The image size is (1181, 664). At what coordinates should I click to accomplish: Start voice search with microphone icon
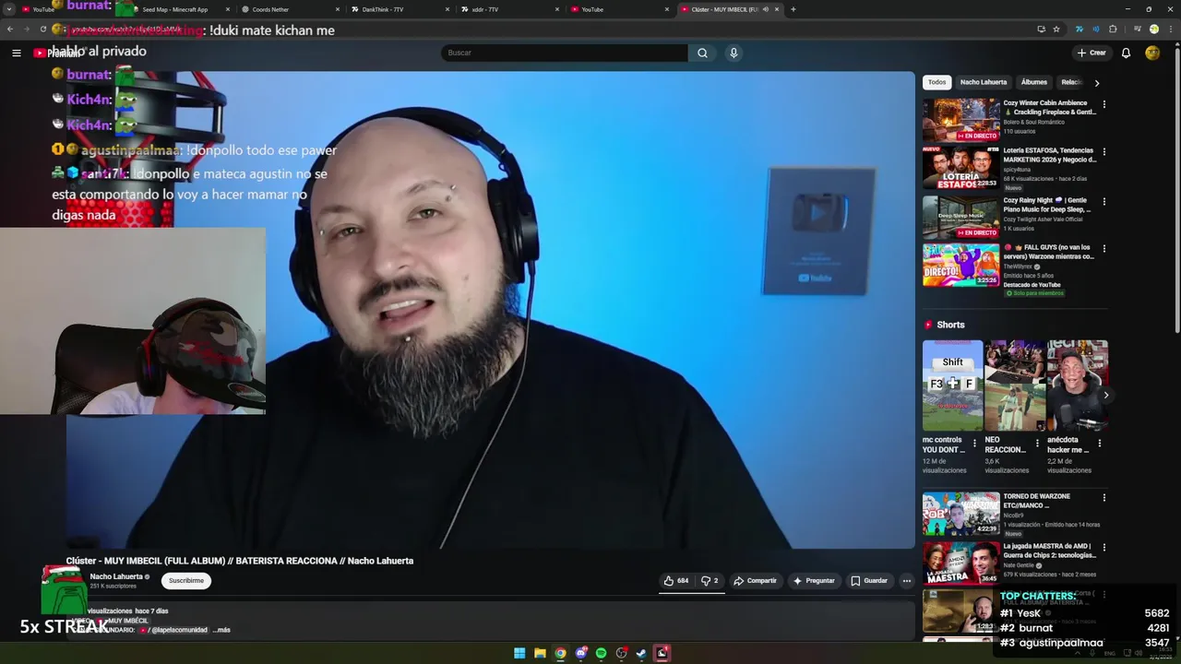point(734,53)
